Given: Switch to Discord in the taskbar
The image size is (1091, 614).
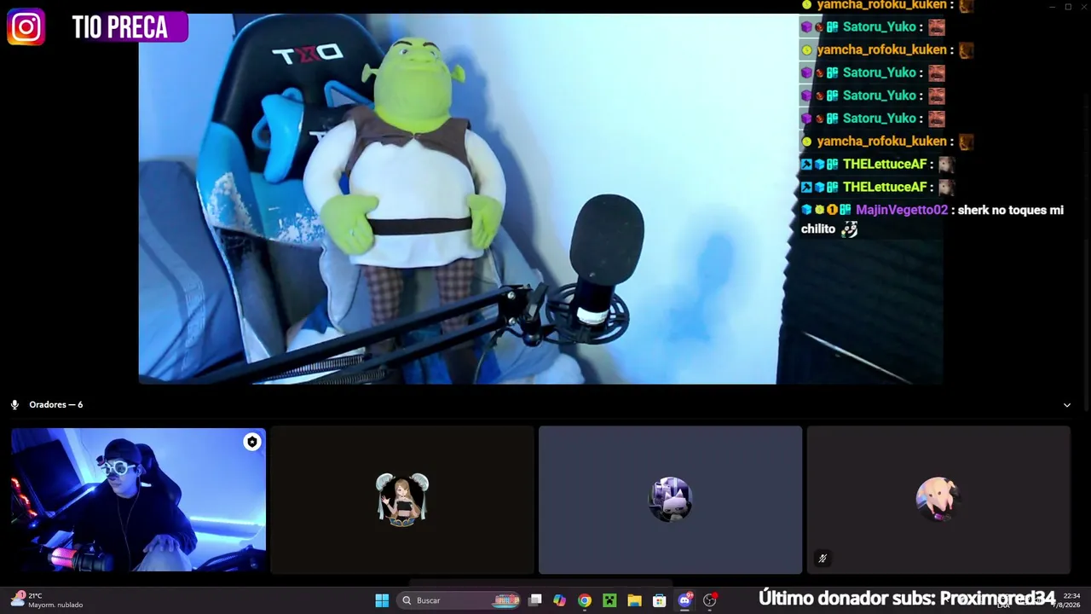Looking at the screenshot, I should coord(684,600).
